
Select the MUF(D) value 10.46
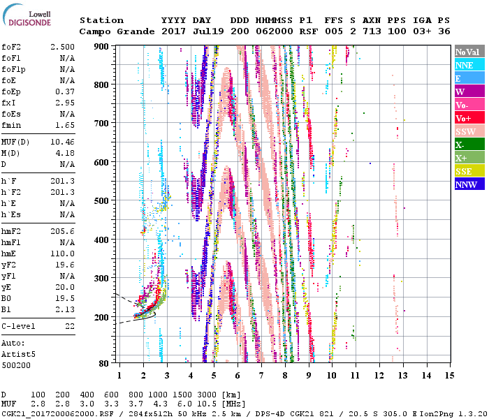coord(61,142)
